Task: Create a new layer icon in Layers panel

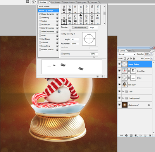Action: point(145,135)
